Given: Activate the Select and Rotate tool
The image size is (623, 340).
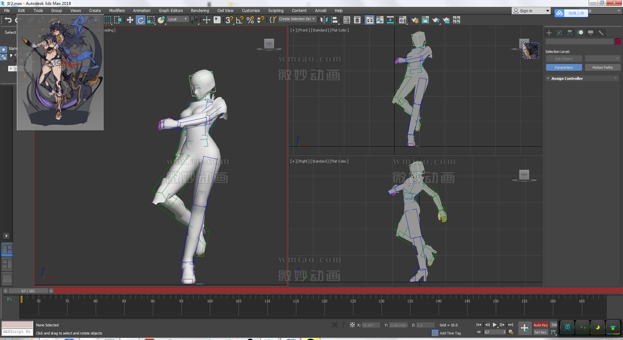Looking at the screenshot, I should (140, 20).
